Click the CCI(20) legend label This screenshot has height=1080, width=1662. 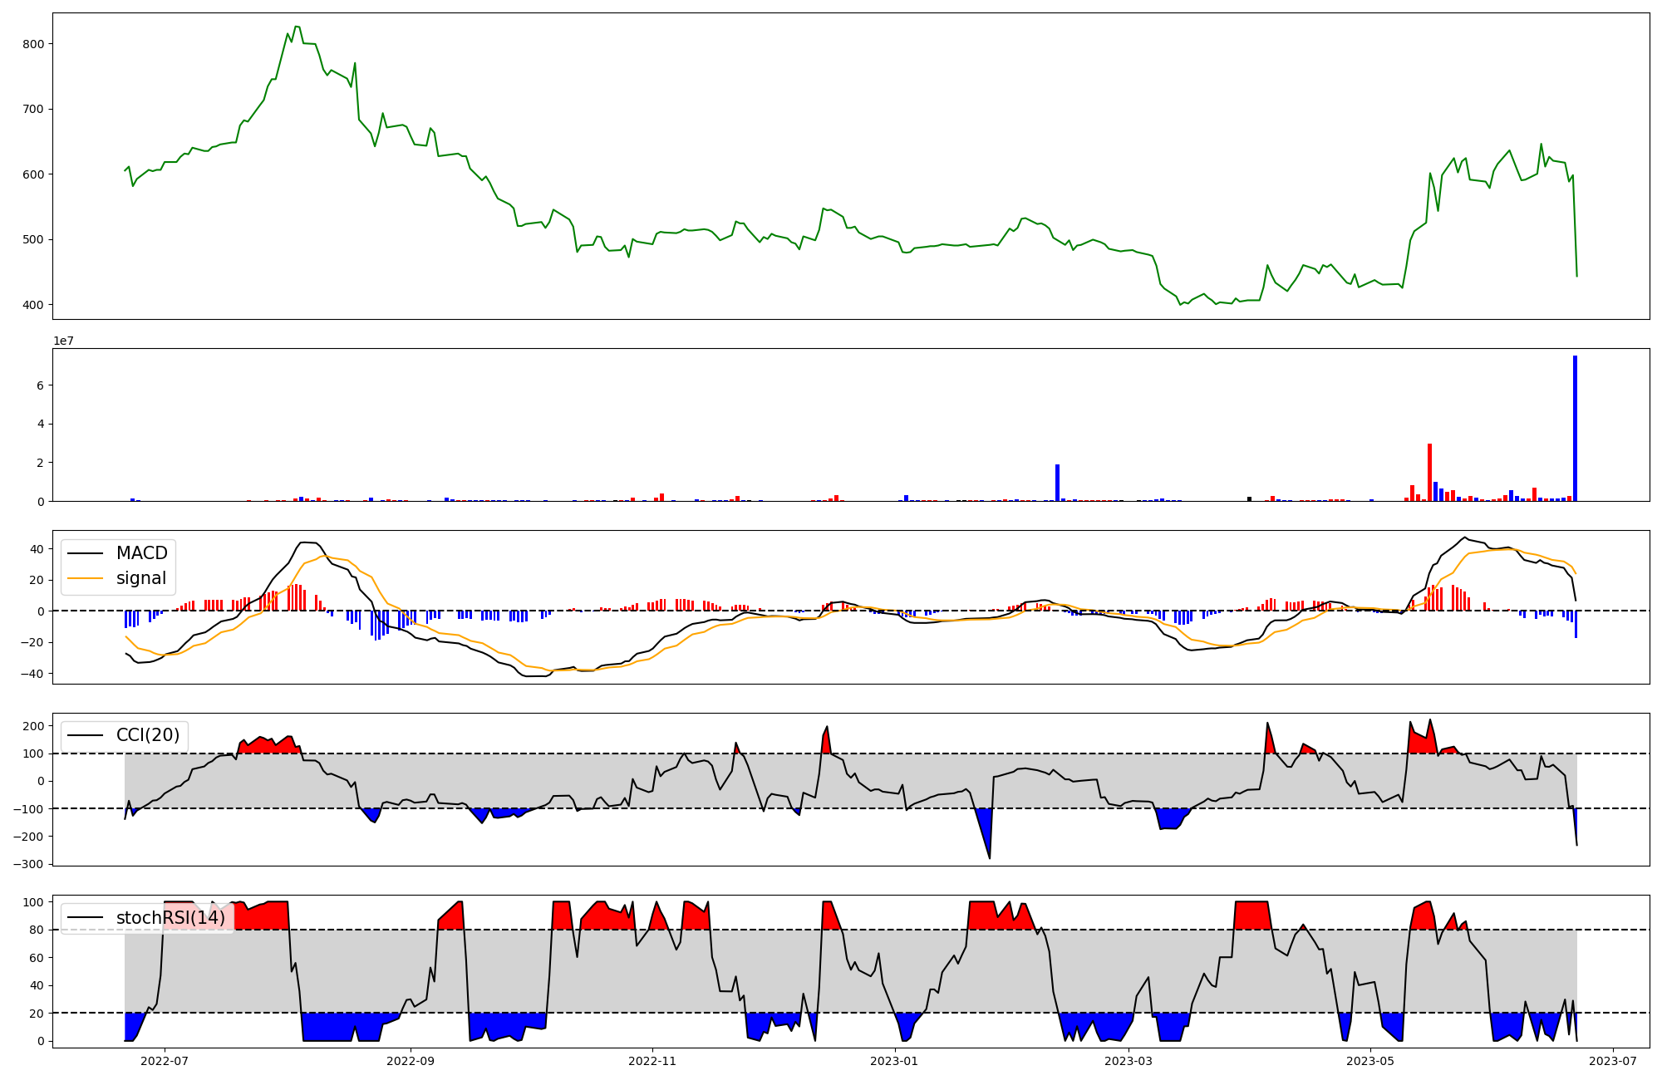(147, 735)
